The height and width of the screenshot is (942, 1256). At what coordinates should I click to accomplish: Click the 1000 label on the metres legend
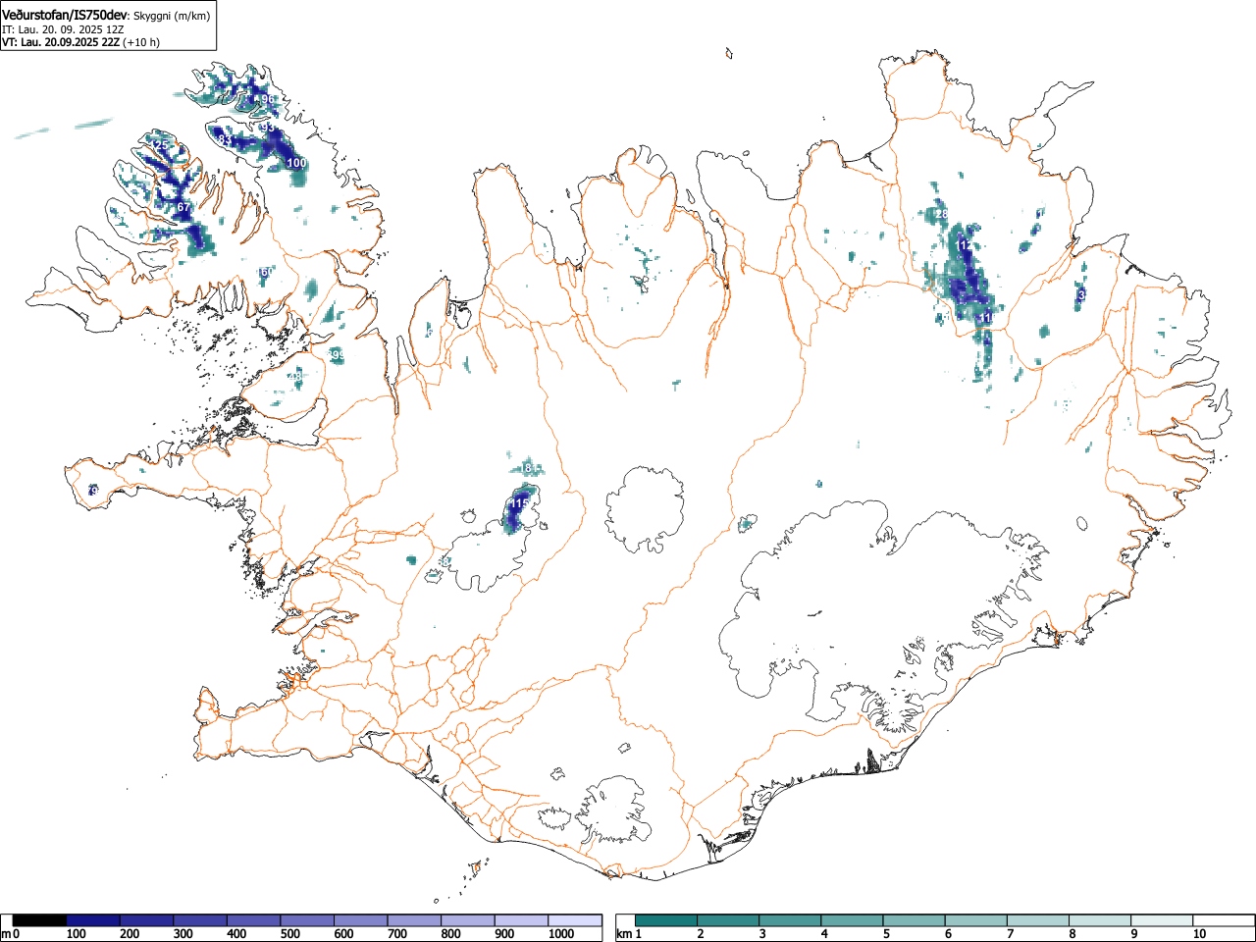coord(561,934)
